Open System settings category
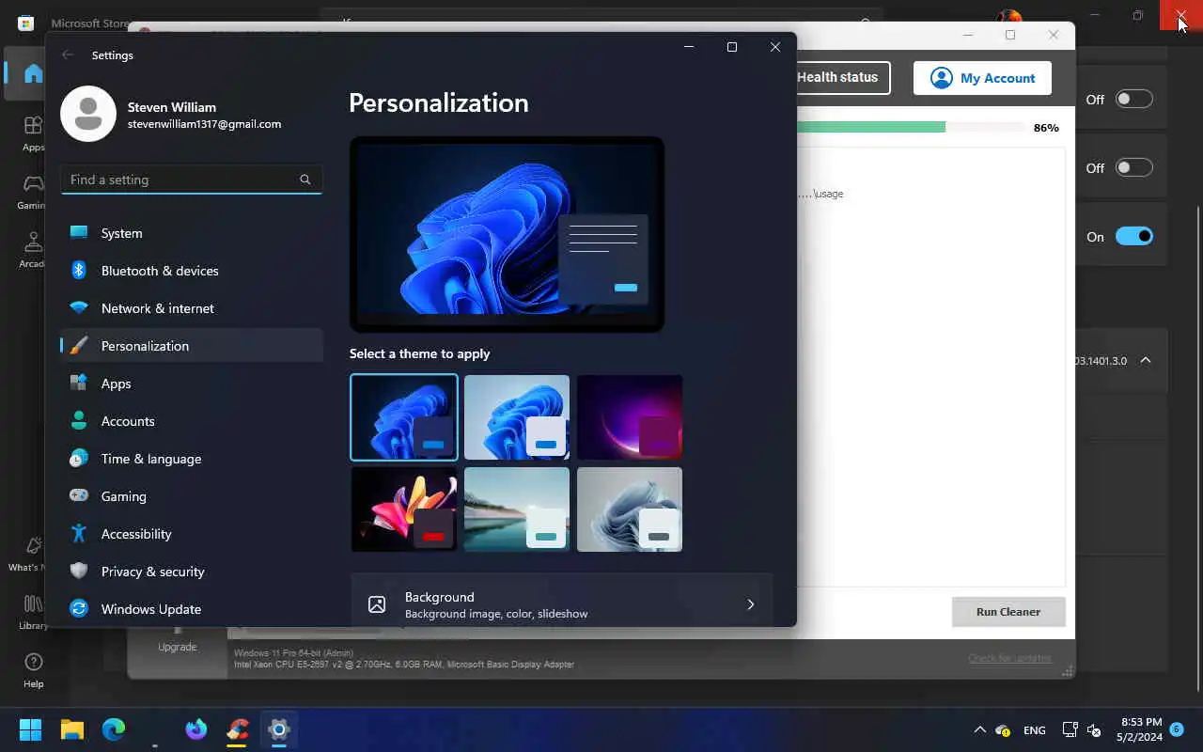 [192, 233]
